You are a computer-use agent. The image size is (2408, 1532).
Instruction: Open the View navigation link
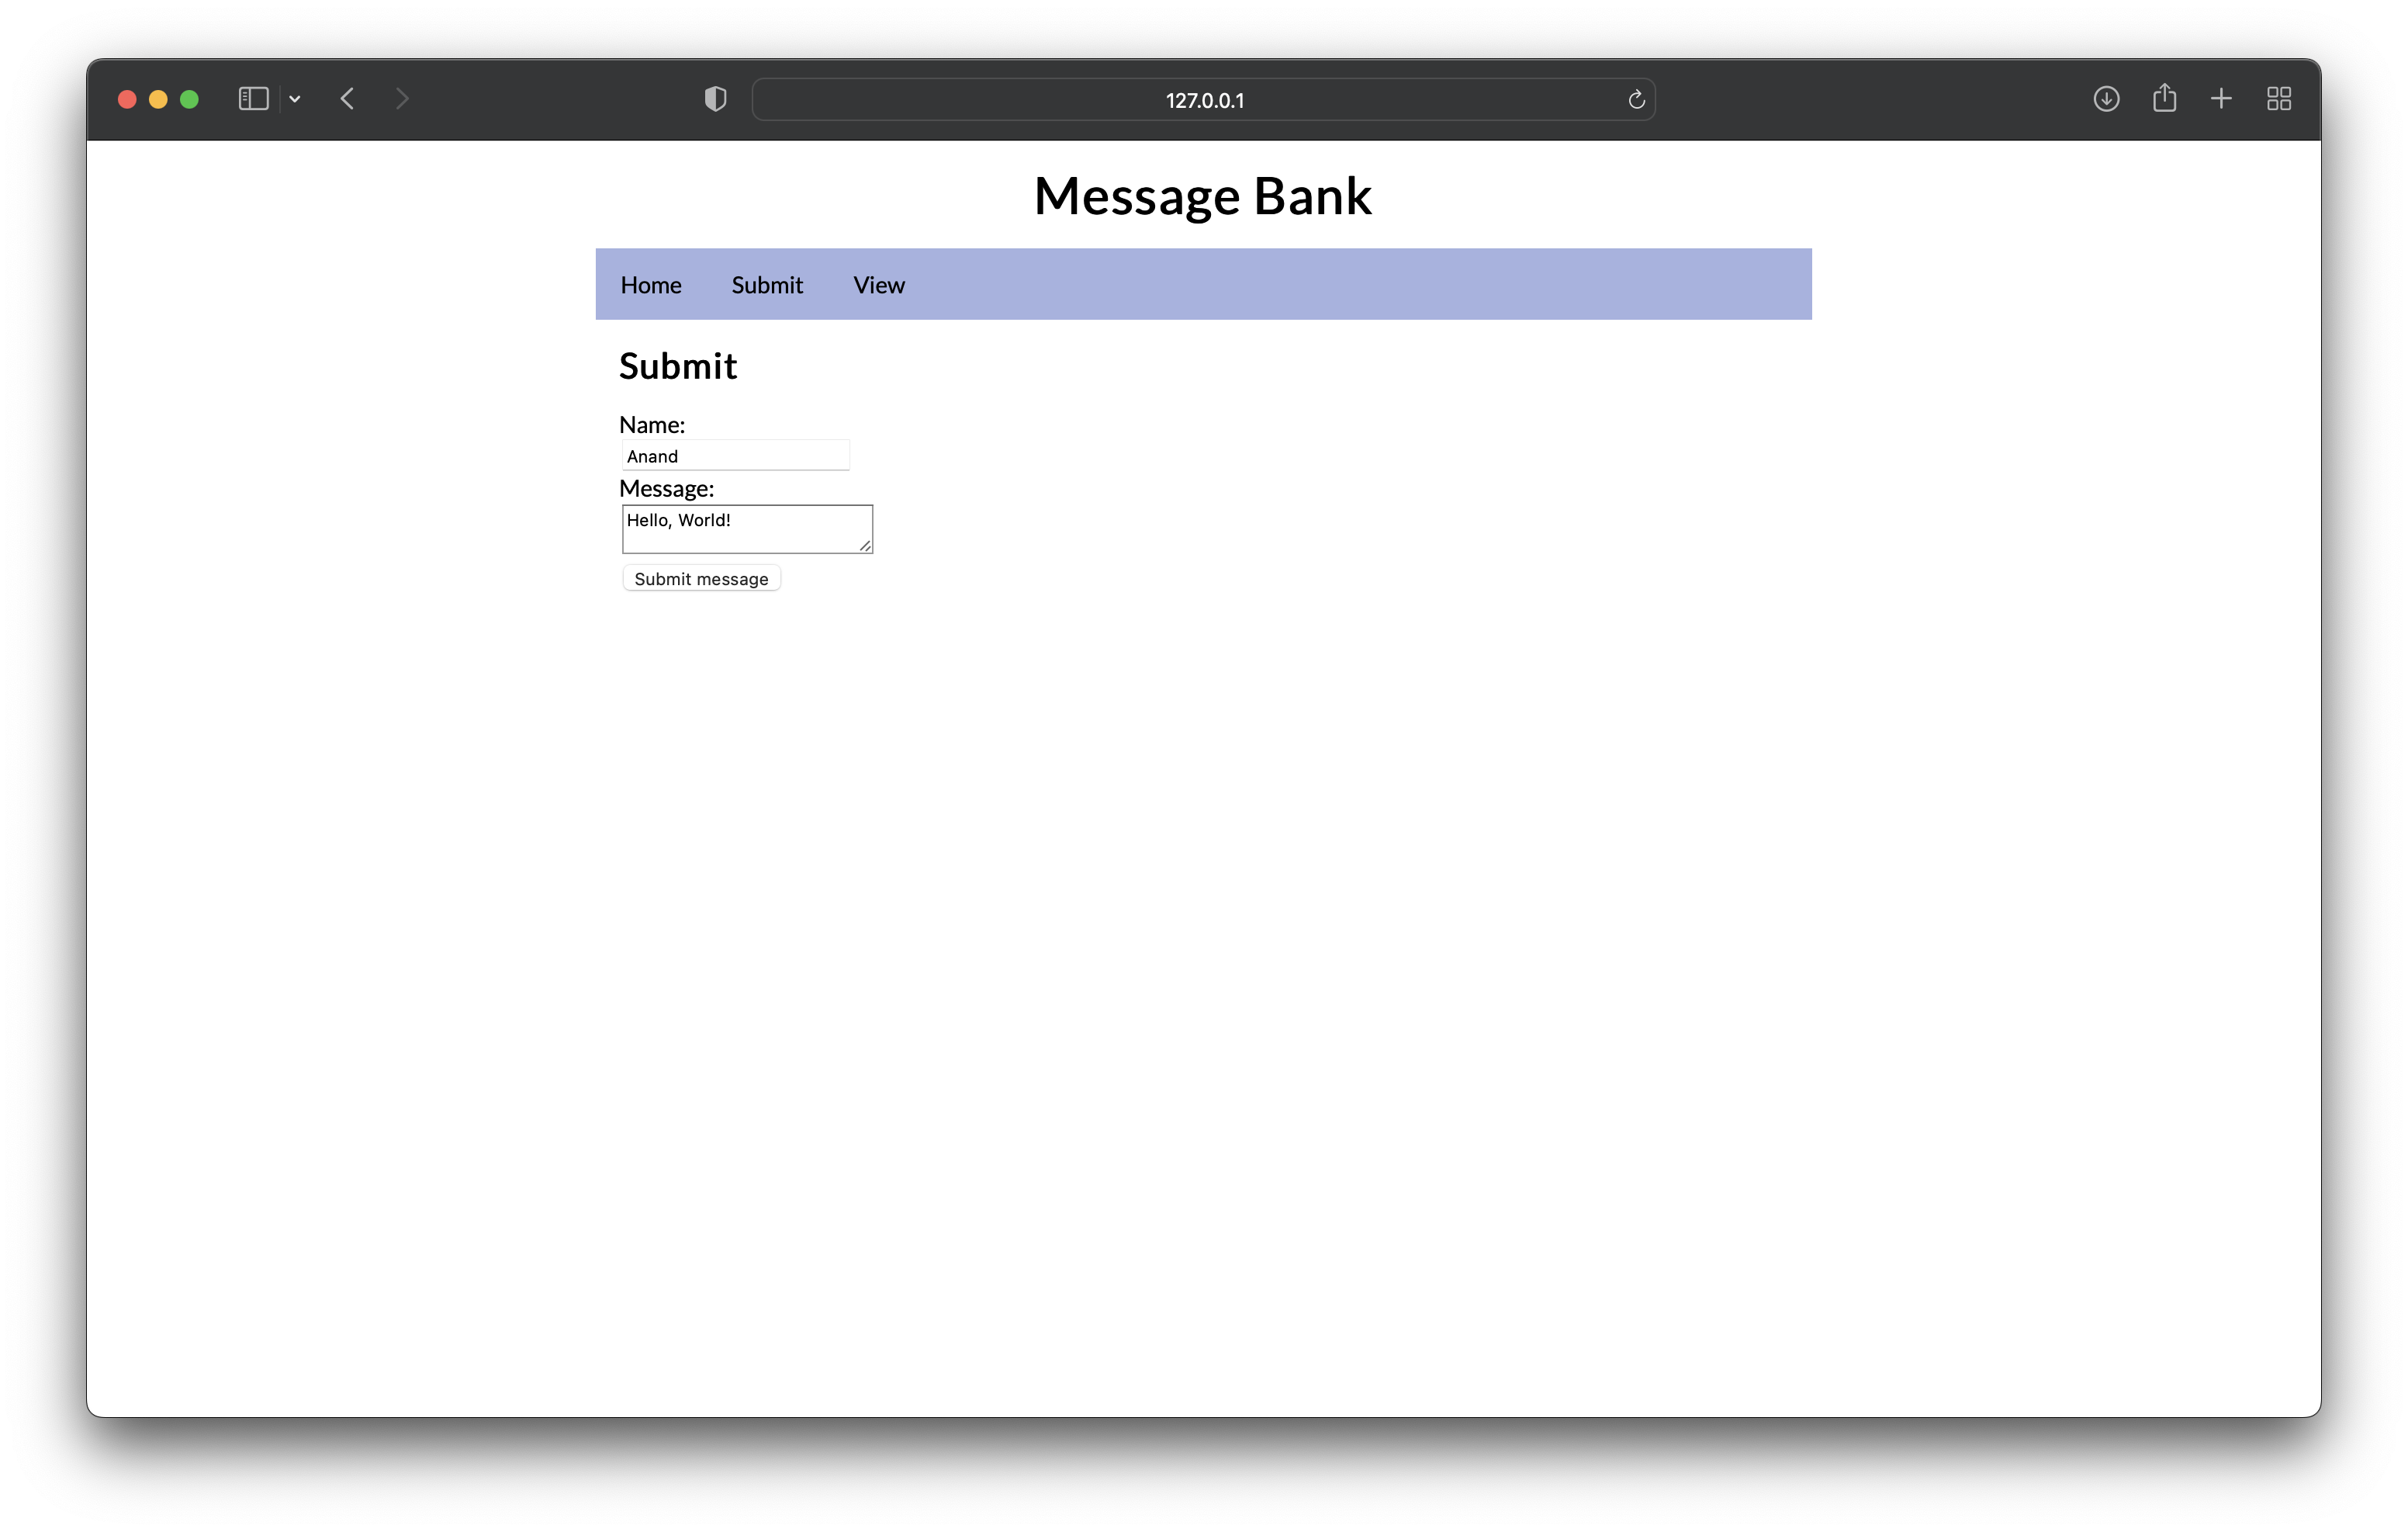[879, 285]
